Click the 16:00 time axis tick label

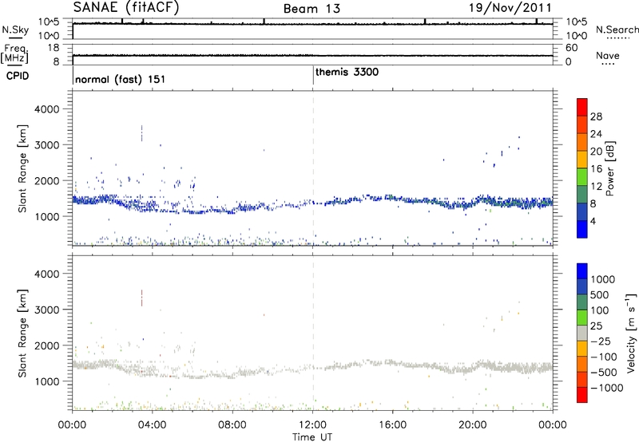(392, 425)
